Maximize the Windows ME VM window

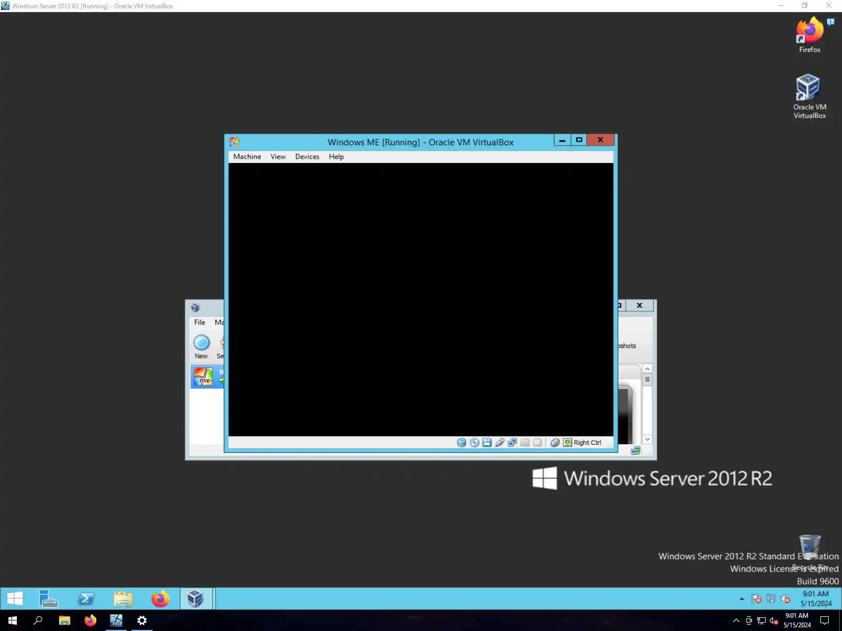[579, 140]
